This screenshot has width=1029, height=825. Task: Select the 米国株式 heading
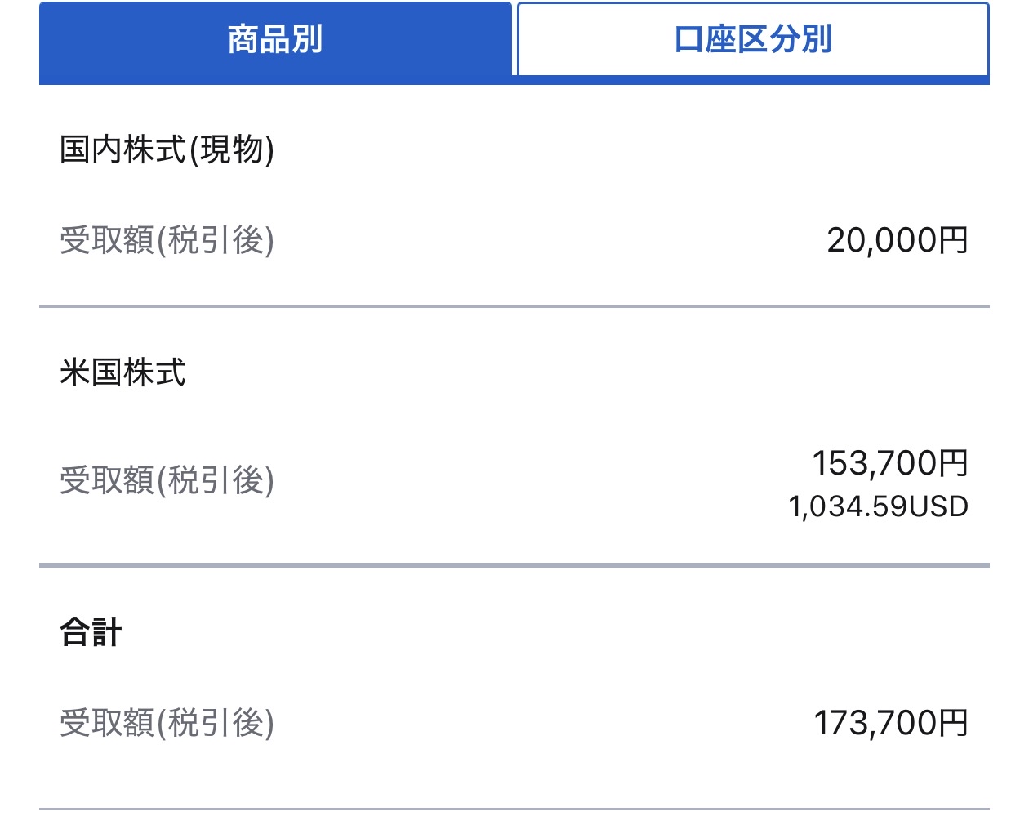[x=122, y=372]
